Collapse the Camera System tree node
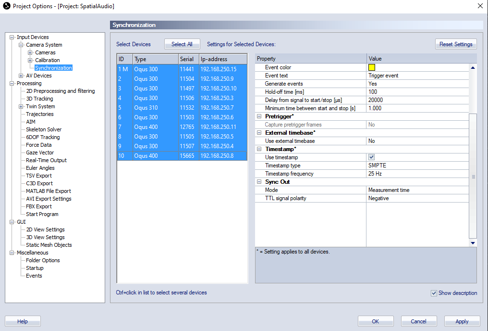Image resolution: width=488 pixels, height=331 pixels. [x=21, y=45]
